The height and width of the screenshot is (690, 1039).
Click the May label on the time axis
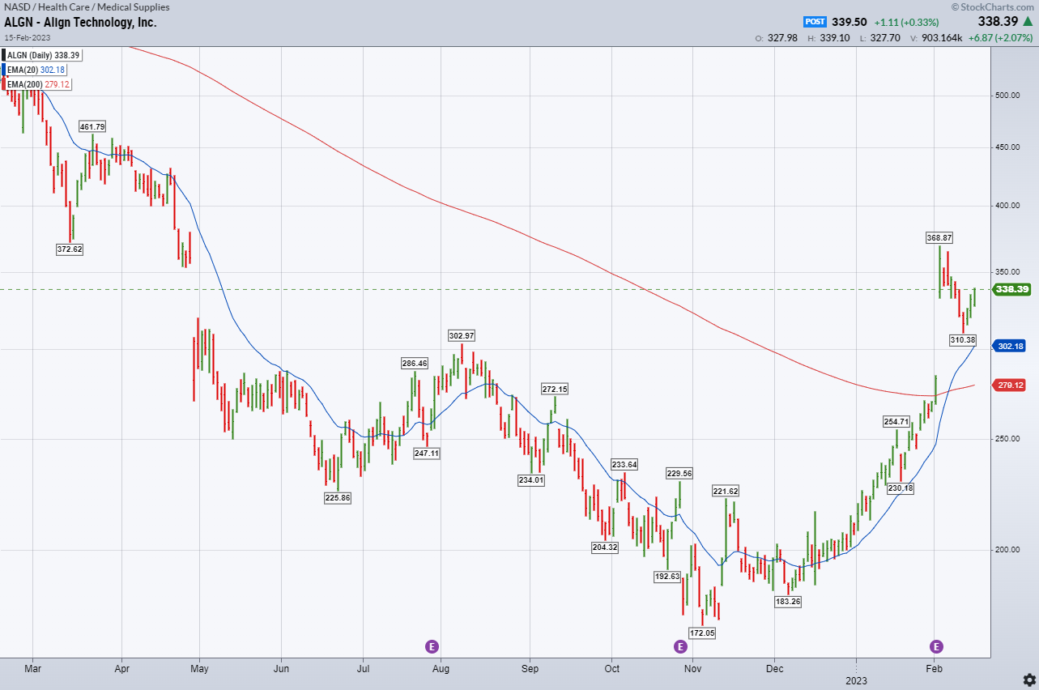(199, 669)
